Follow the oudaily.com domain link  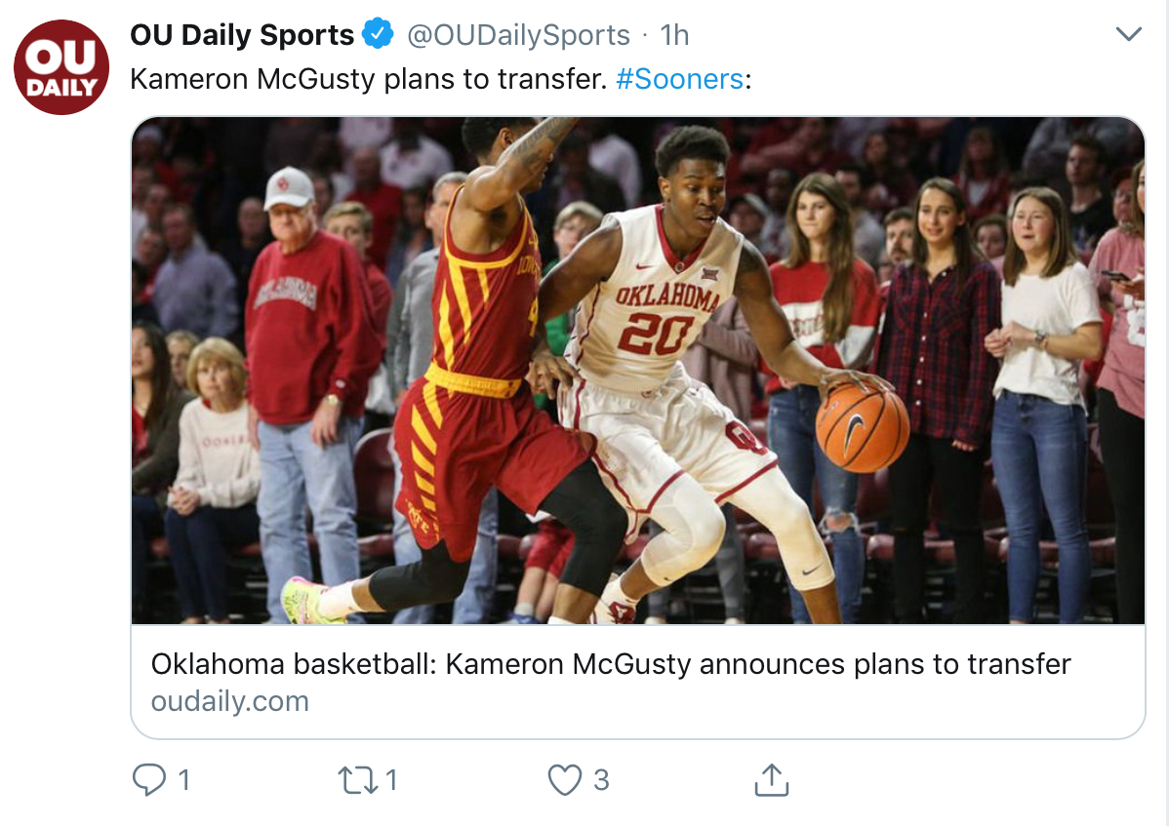[x=229, y=701]
